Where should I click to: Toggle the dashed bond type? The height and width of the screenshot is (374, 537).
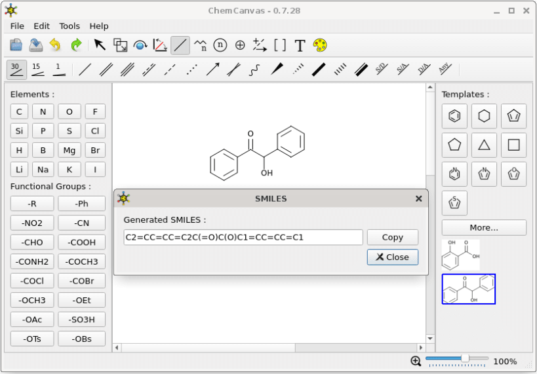[170, 69]
